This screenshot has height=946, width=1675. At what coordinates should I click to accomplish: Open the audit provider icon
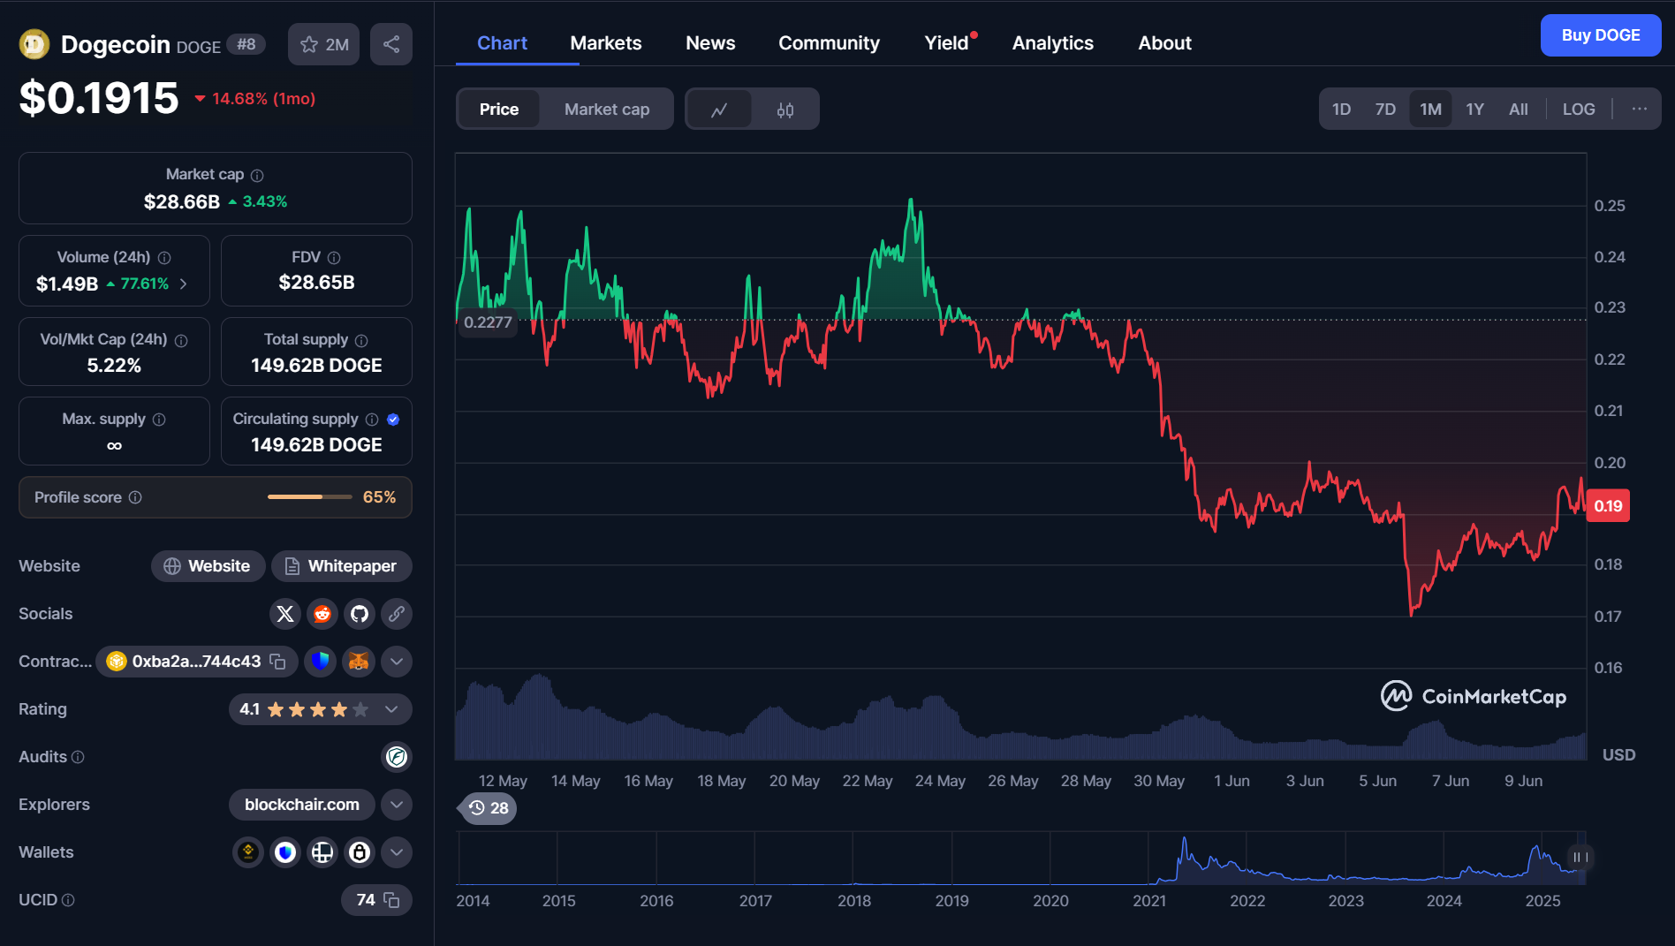pos(397,757)
